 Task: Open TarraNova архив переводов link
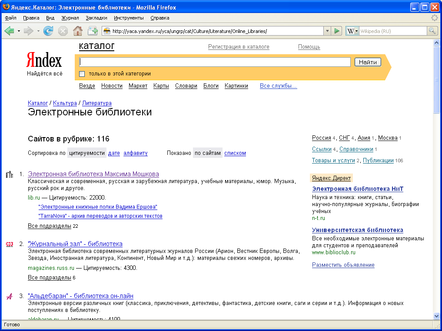pos(100,216)
